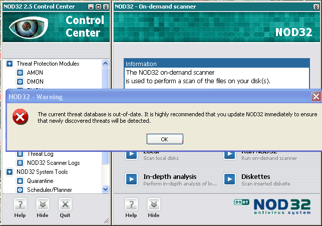
Task: Click the Control Center title bar collapse arrow
Action: [106, 7]
